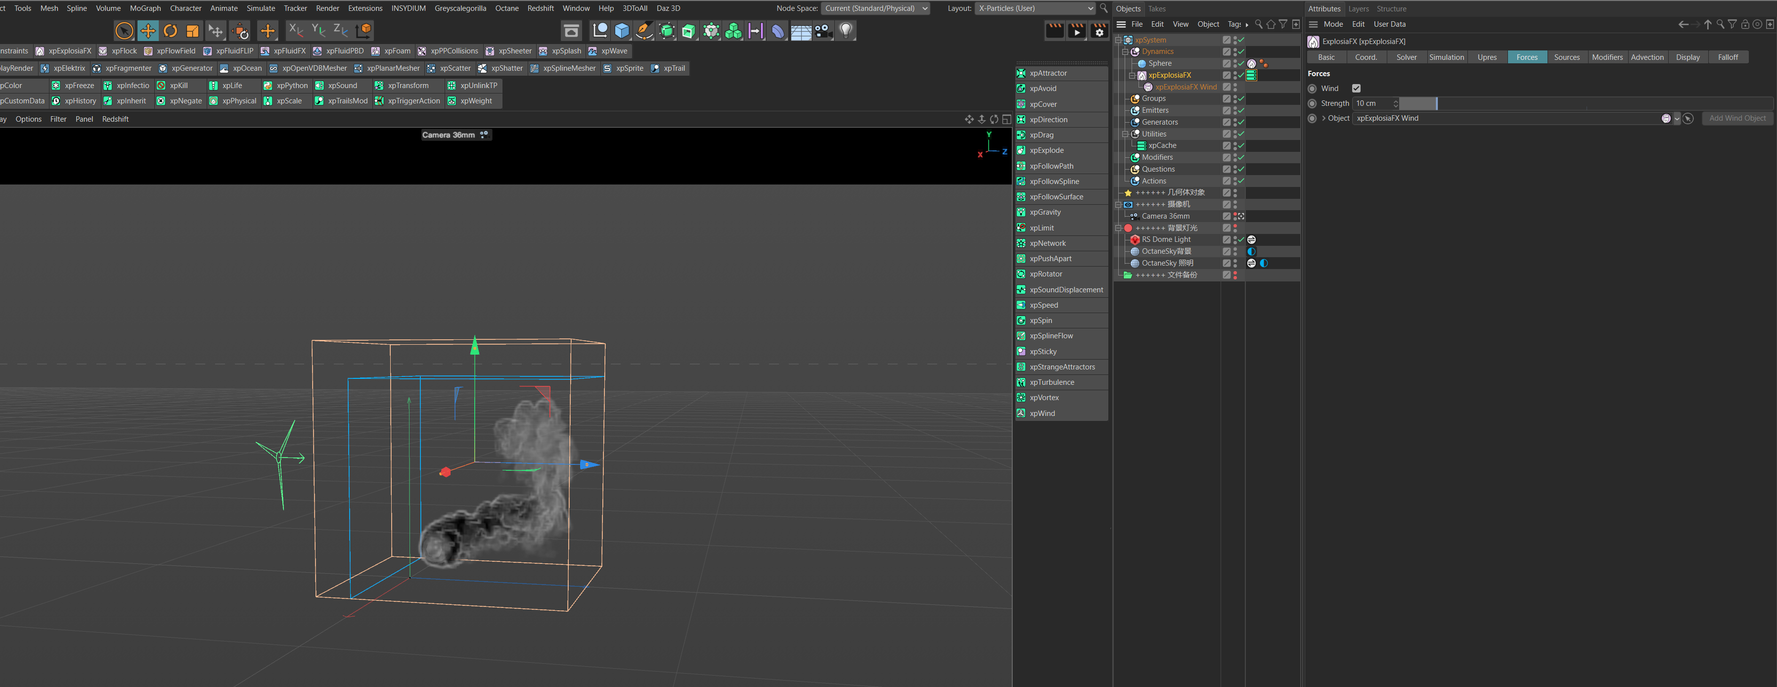Open the Layout dropdown
1777x687 pixels.
(1036, 8)
